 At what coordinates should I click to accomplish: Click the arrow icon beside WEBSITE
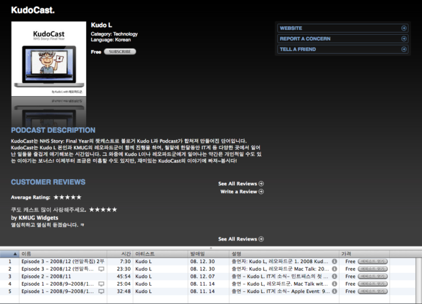tap(404, 28)
